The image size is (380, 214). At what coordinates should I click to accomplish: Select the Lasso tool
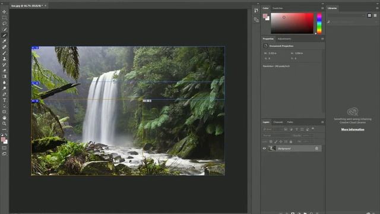coord(4,24)
